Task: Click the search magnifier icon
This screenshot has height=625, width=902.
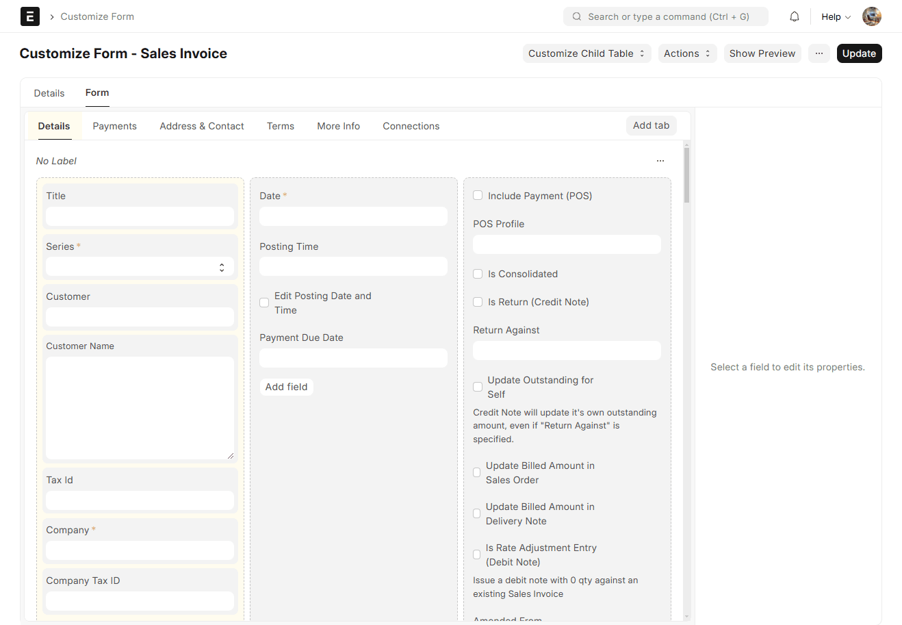Action: pyautogui.click(x=577, y=16)
